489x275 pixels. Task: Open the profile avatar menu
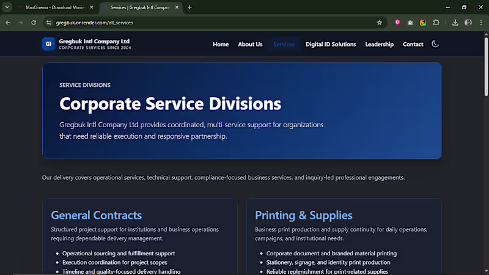468,23
